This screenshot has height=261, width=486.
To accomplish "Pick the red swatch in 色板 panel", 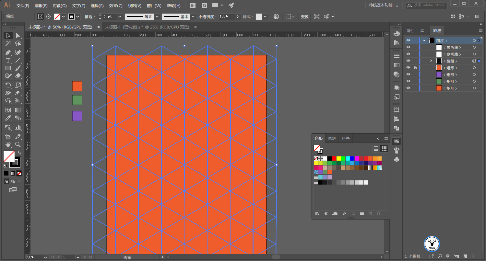I will tap(334, 158).
